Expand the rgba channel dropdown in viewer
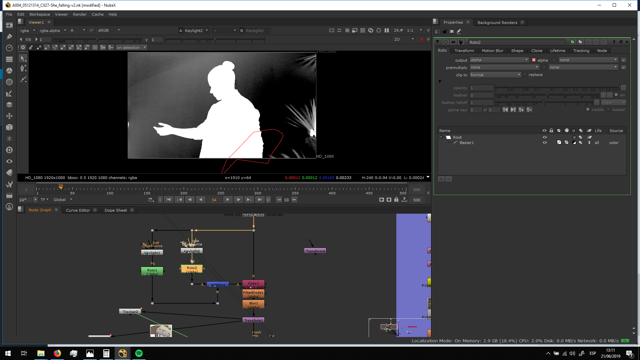The width and height of the screenshot is (640, 360). pyautogui.click(x=28, y=30)
